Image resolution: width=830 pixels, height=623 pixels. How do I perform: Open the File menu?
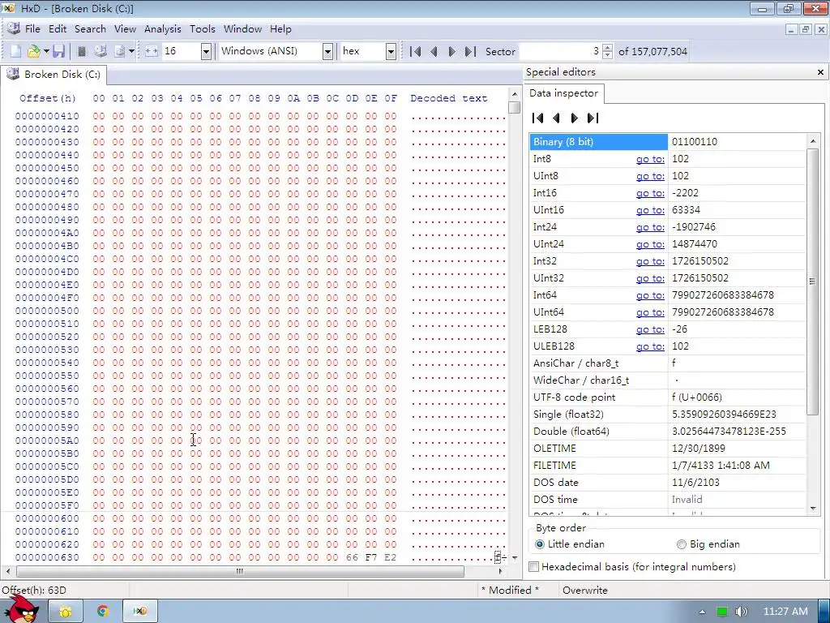pyautogui.click(x=32, y=29)
